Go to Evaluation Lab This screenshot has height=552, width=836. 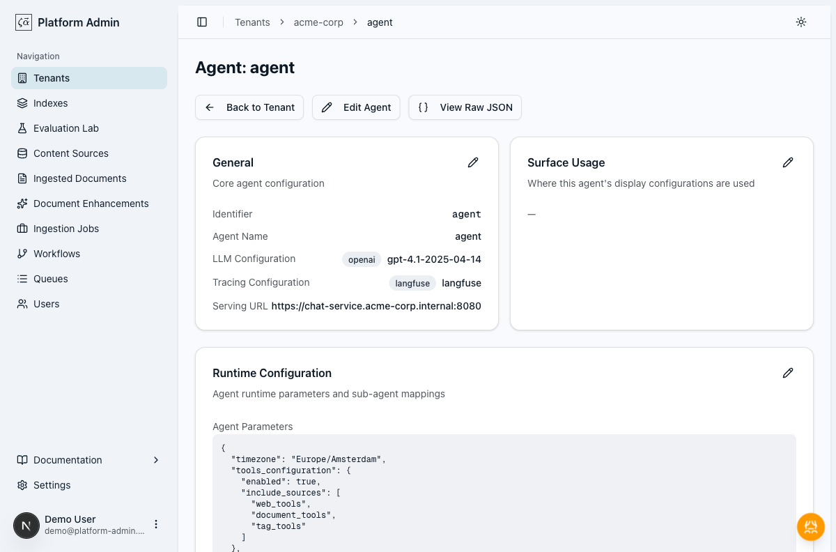89,128
